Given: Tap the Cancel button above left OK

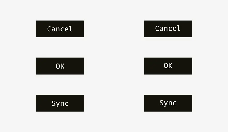Looking at the screenshot, I should click(60, 29).
